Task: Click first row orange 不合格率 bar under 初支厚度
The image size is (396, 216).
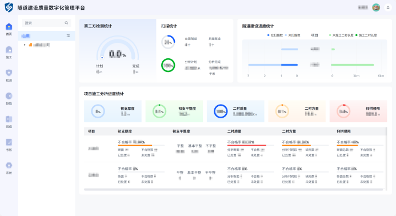Action: [x=135, y=145]
